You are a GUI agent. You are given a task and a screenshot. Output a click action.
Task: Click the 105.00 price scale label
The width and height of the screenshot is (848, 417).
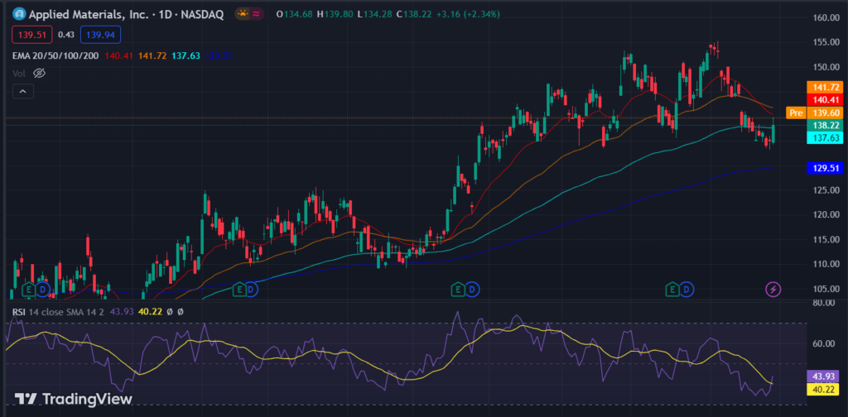(x=828, y=289)
